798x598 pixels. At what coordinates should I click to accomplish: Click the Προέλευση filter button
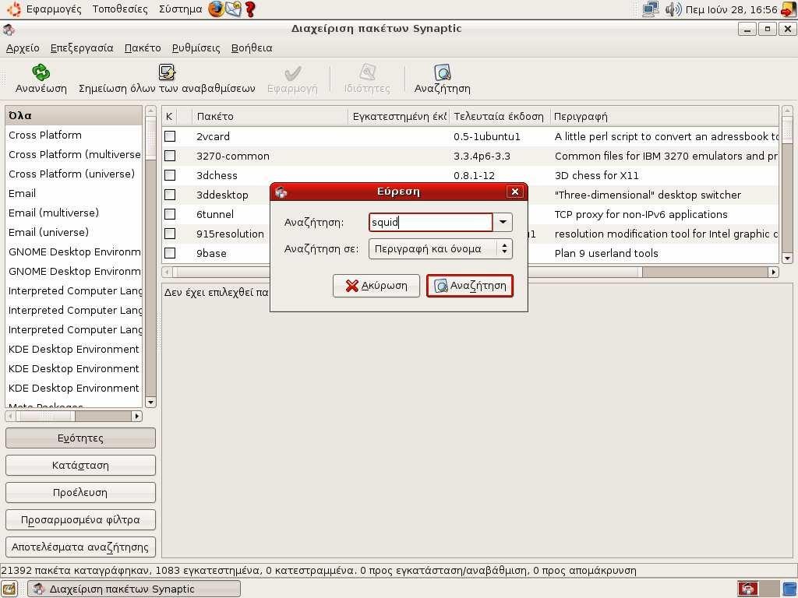[80, 493]
